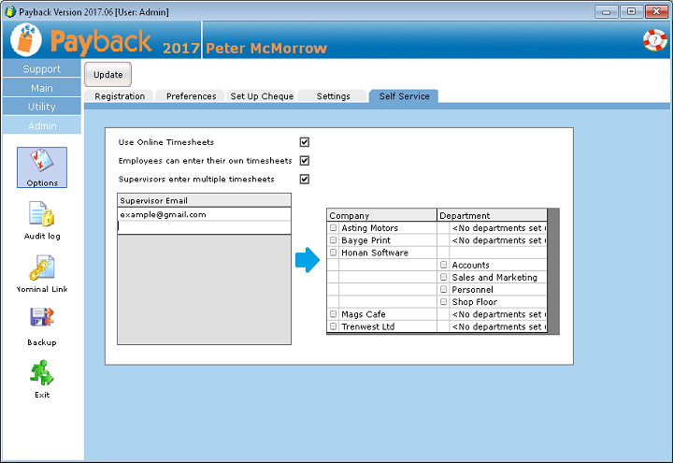The width and height of the screenshot is (673, 463).
Task: Switch to the Registration tab
Action: pos(120,96)
